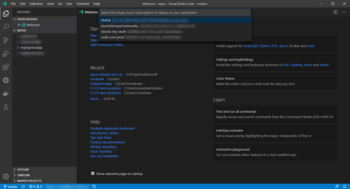The image size is (350, 189).
Task: Open the Extensions view
Action: click(x=6, y=67)
